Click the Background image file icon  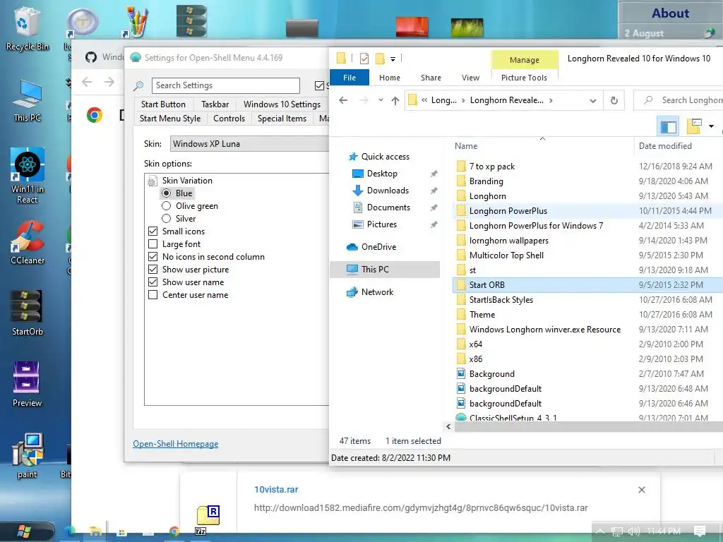click(460, 373)
